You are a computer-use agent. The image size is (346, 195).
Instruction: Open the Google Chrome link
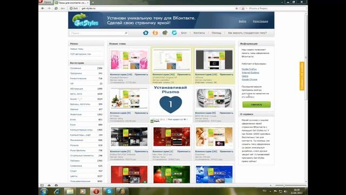(x=249, y=80)
